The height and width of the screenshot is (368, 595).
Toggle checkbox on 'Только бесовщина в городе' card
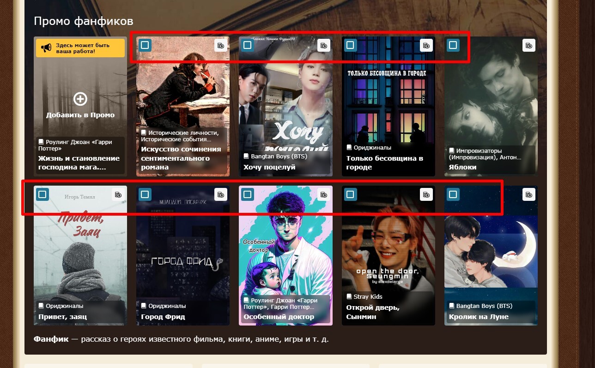350,45
